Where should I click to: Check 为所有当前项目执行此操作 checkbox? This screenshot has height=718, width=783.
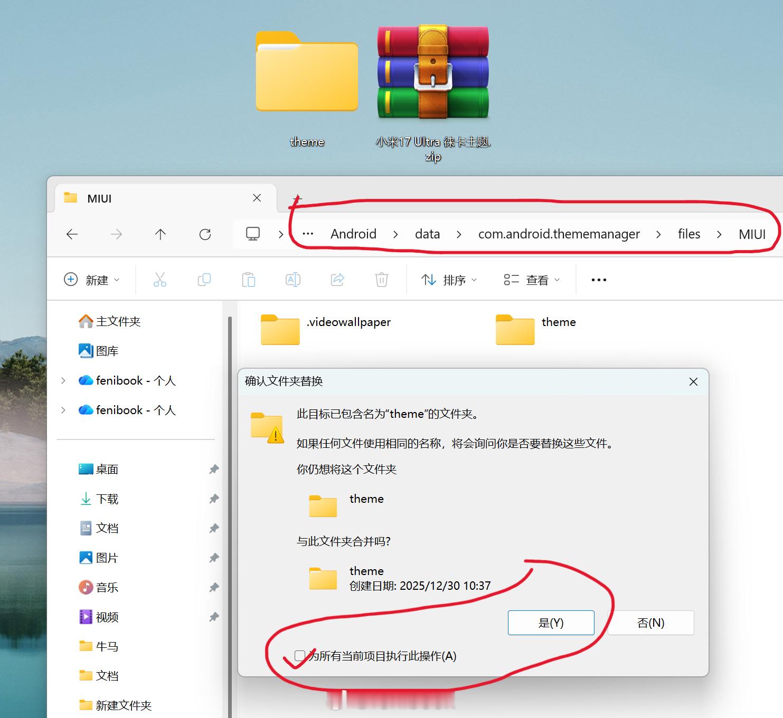tap(300, 656)
